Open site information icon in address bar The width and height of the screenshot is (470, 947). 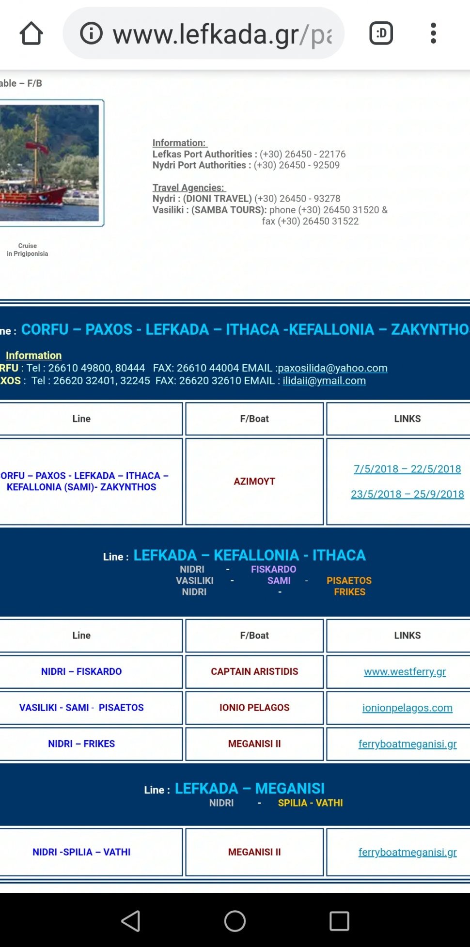pos(91,33)
